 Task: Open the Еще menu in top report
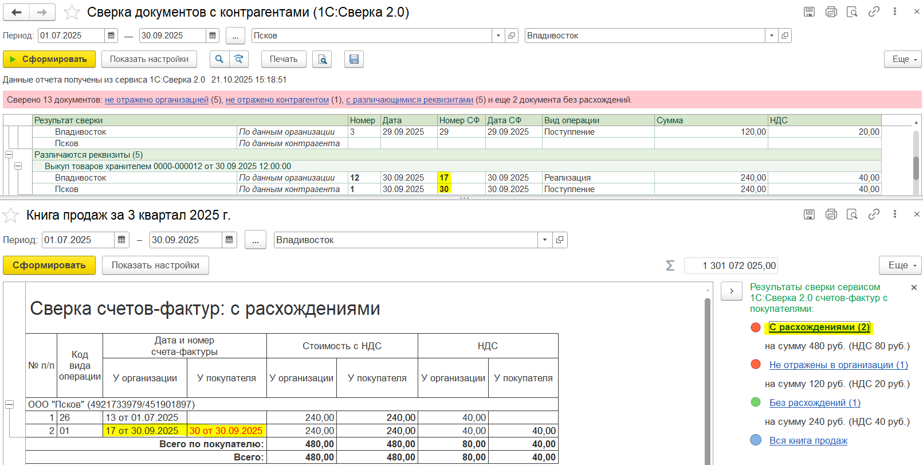tap(905, 59)
